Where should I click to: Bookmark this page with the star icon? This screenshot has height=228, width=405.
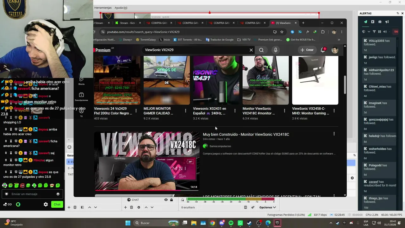[x=282, y=32]
